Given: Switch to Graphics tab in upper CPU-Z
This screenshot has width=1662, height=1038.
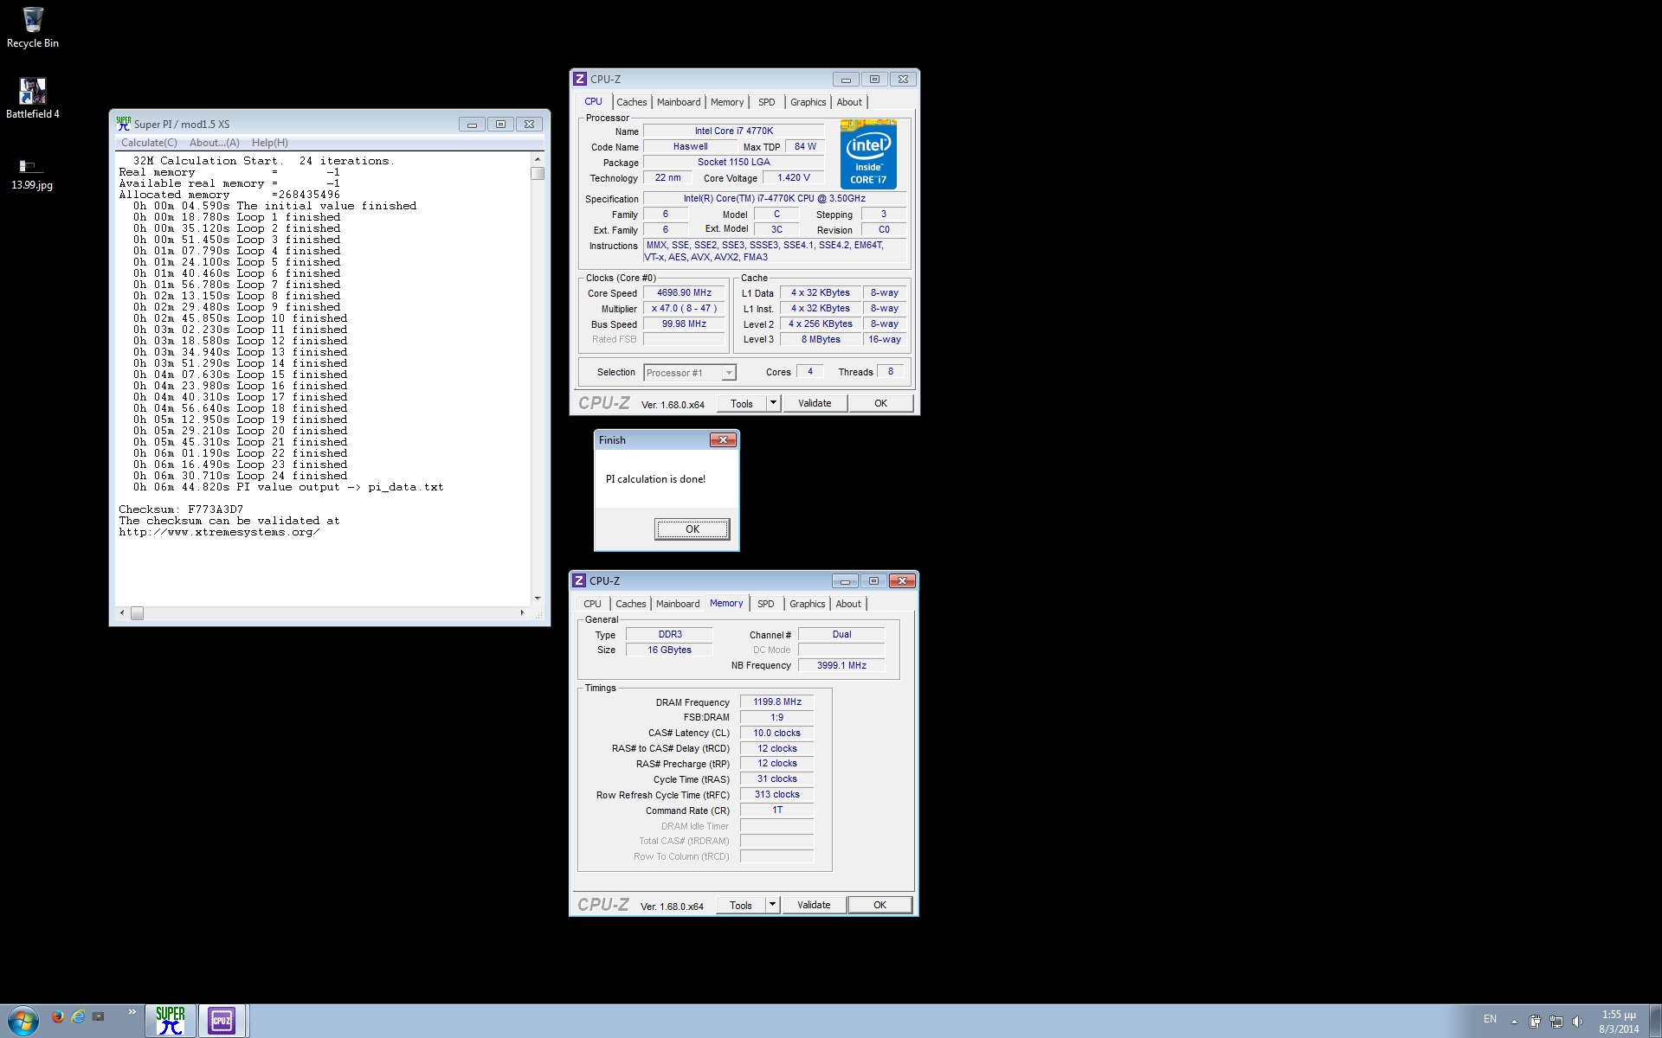Looking at the screenshot, I should click(808, 102).
